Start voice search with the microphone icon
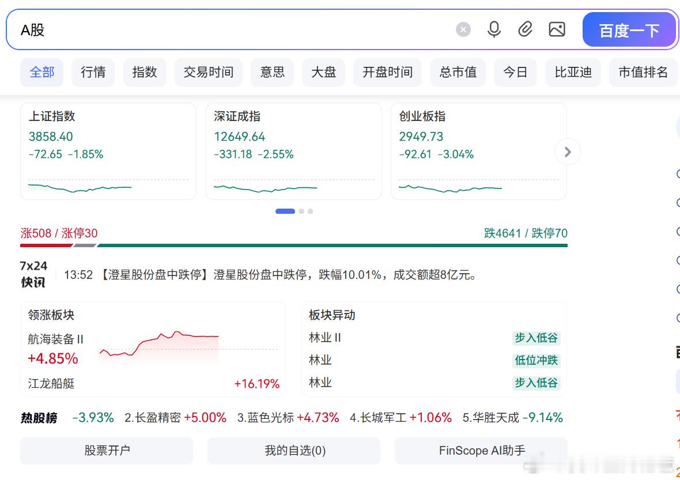This screenshot has width=680, height=480. tap(494, 29)
